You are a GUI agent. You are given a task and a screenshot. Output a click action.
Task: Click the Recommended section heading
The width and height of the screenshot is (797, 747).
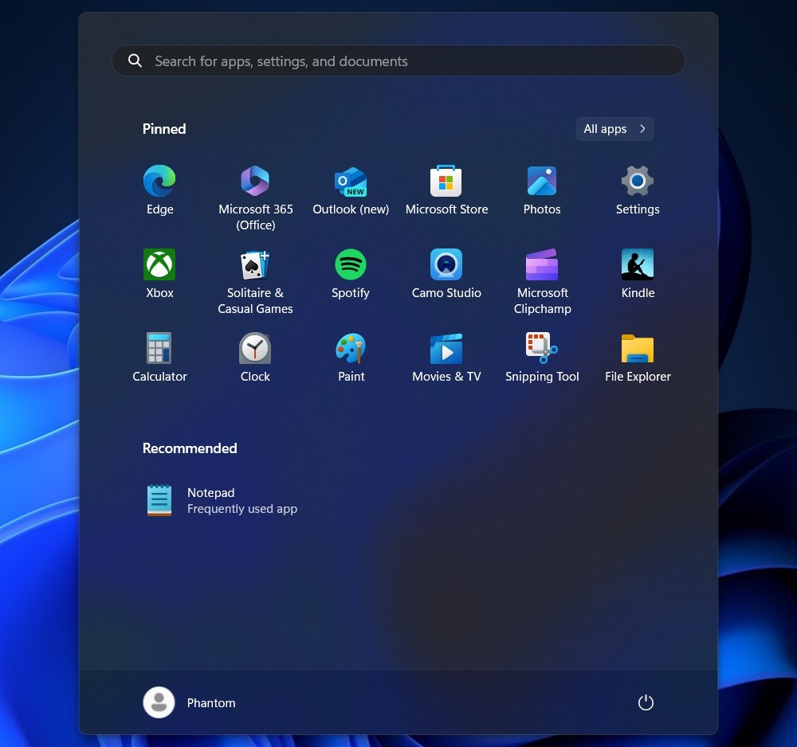coord(190,448)
